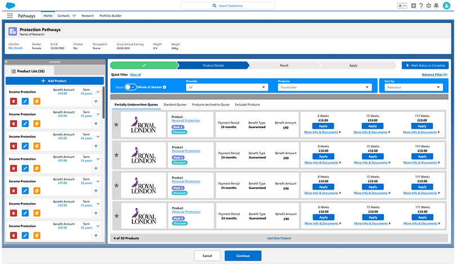Click the favorites star icon in header
Viewport: 456px width, 264px height.
click(400, 6)
